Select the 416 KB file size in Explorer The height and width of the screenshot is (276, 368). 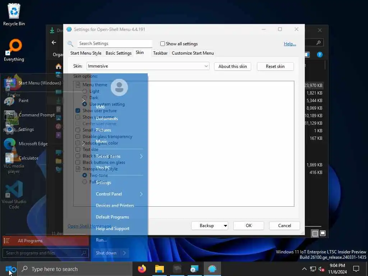click(x=316, y=172)
